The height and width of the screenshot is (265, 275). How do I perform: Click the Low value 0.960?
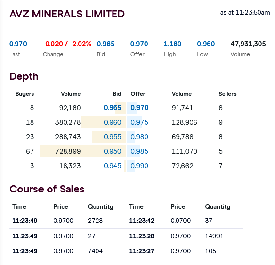click(x=206, y=44)
